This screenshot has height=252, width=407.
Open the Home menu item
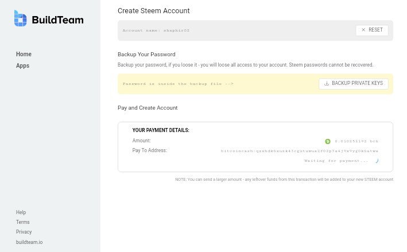(24, 54)
